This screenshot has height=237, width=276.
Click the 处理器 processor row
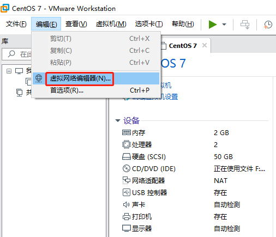coord(194,145)
